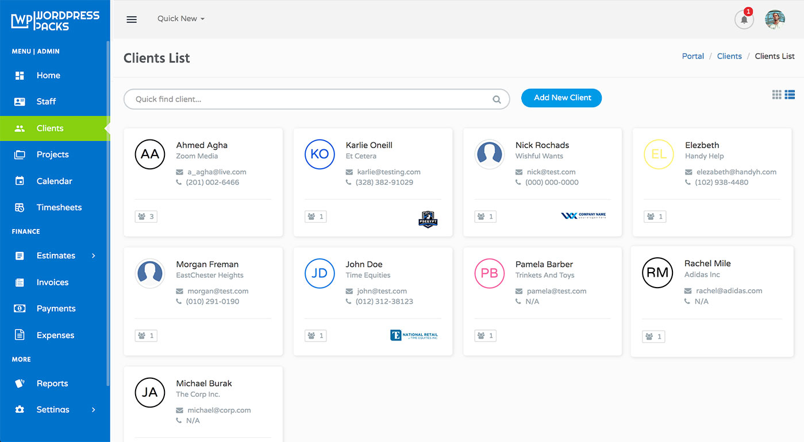
Task: Switch to list view layout
Action: (x=790, y=94)
